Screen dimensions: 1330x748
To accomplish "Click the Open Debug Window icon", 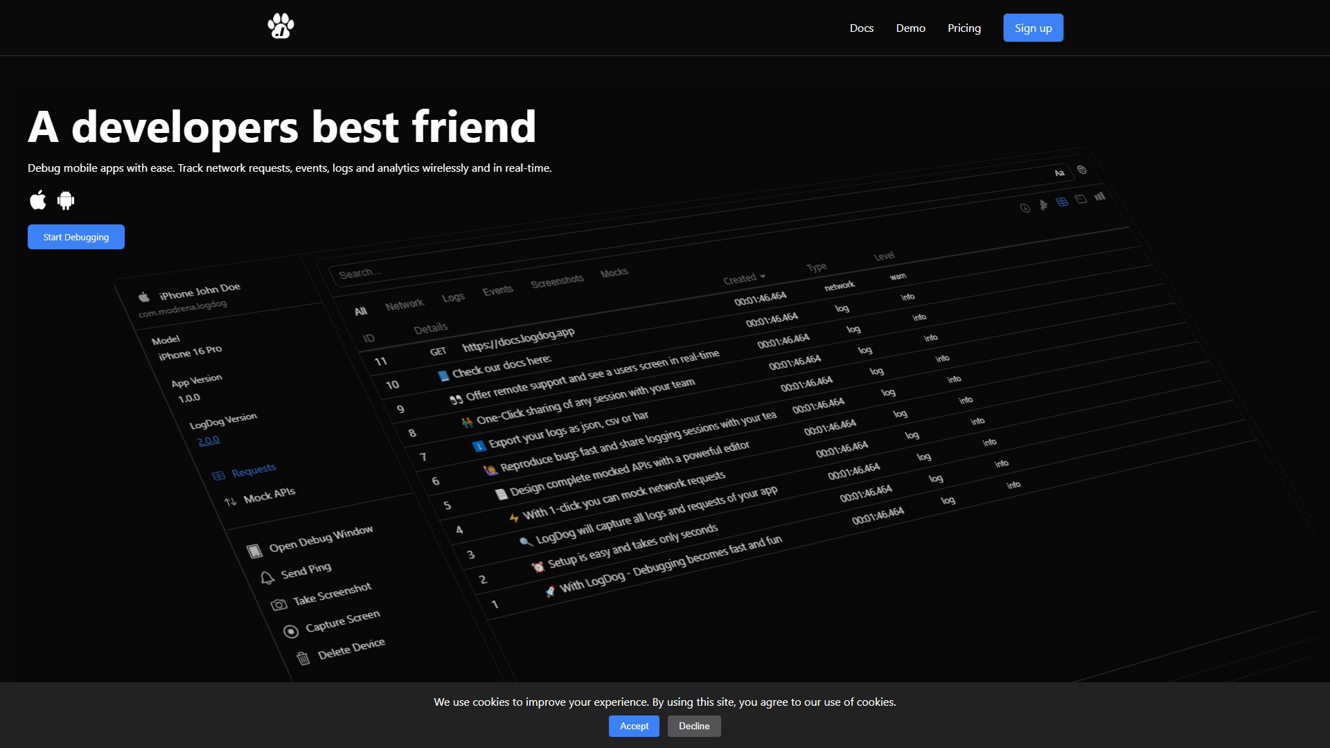I will (x=254, y=551).
